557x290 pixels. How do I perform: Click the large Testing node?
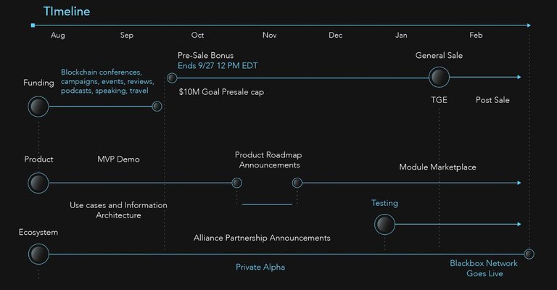pos(384,224)
